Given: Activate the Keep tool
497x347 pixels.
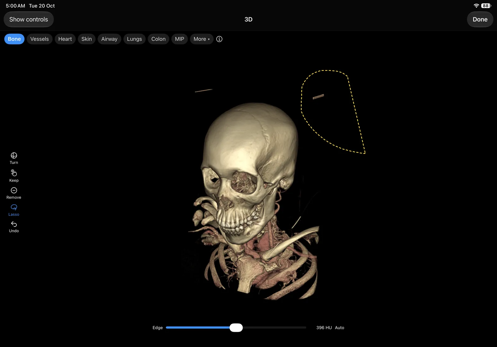Looking at the screenshot, I should [x=14, y=176].
